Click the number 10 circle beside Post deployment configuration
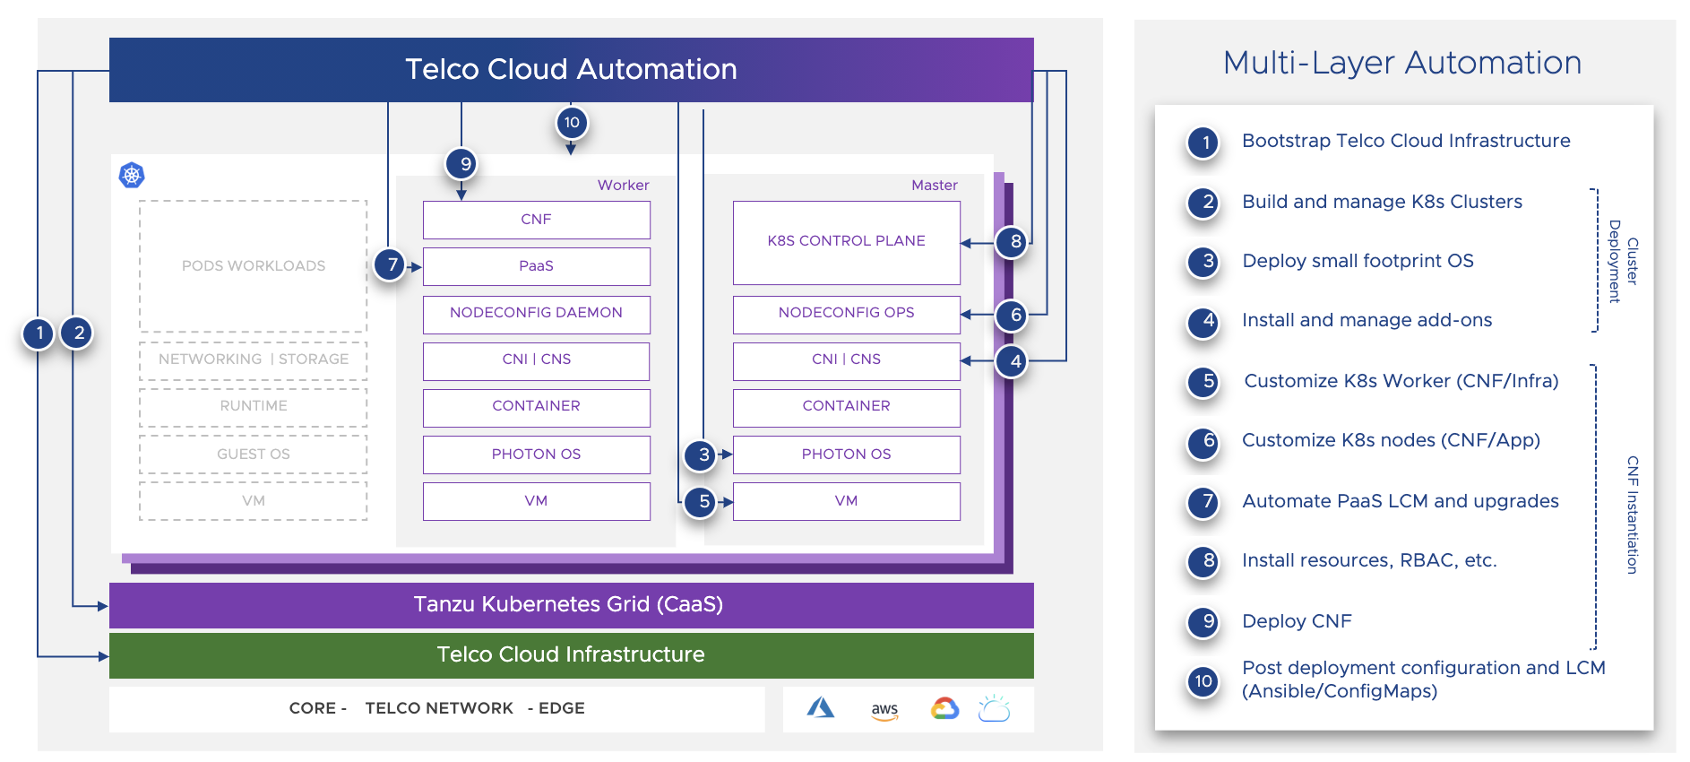The image size is (1690, 762). [1203, 681]
